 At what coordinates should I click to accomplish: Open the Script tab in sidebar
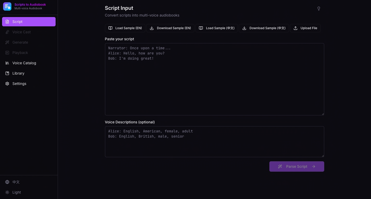(29, 22)
